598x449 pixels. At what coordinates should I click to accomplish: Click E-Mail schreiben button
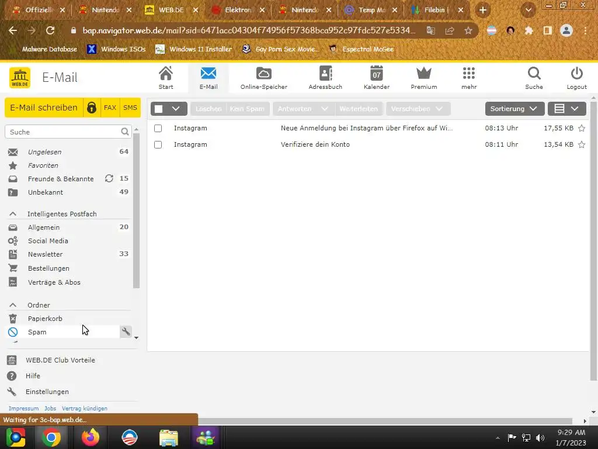(43, 108)
